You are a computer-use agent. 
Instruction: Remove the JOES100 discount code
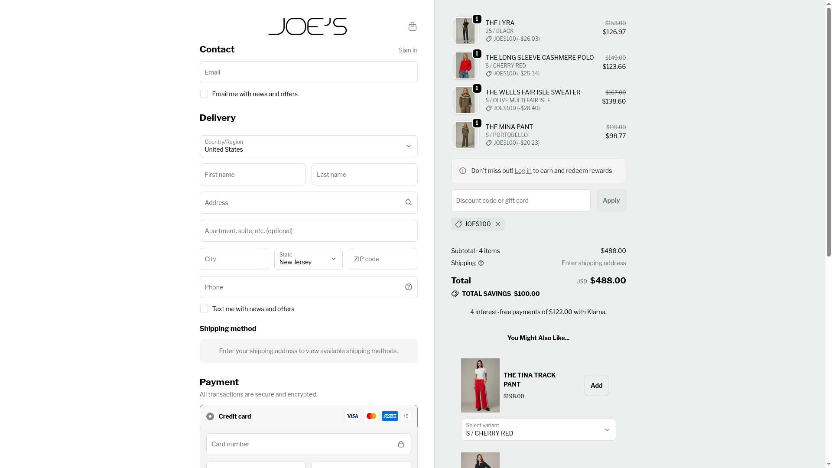point(498,224)
